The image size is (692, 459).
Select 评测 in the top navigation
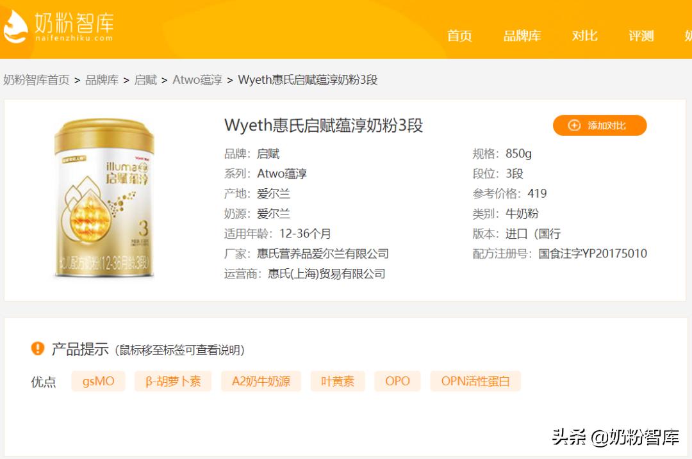640,36
